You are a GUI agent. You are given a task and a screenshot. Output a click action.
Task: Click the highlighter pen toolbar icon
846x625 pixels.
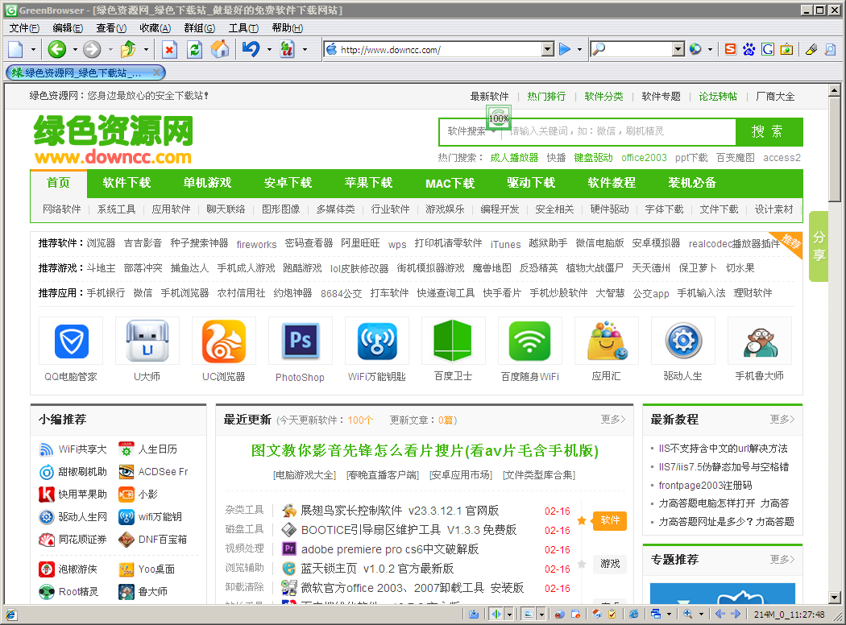[x=811, y=49]
